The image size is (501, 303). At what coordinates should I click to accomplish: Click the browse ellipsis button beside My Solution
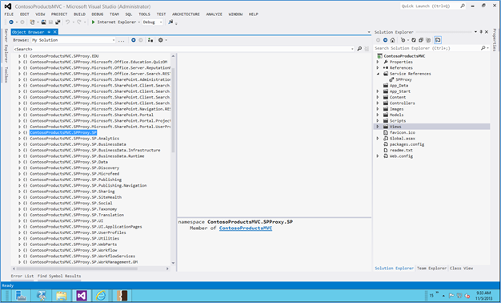pos(121,40)
